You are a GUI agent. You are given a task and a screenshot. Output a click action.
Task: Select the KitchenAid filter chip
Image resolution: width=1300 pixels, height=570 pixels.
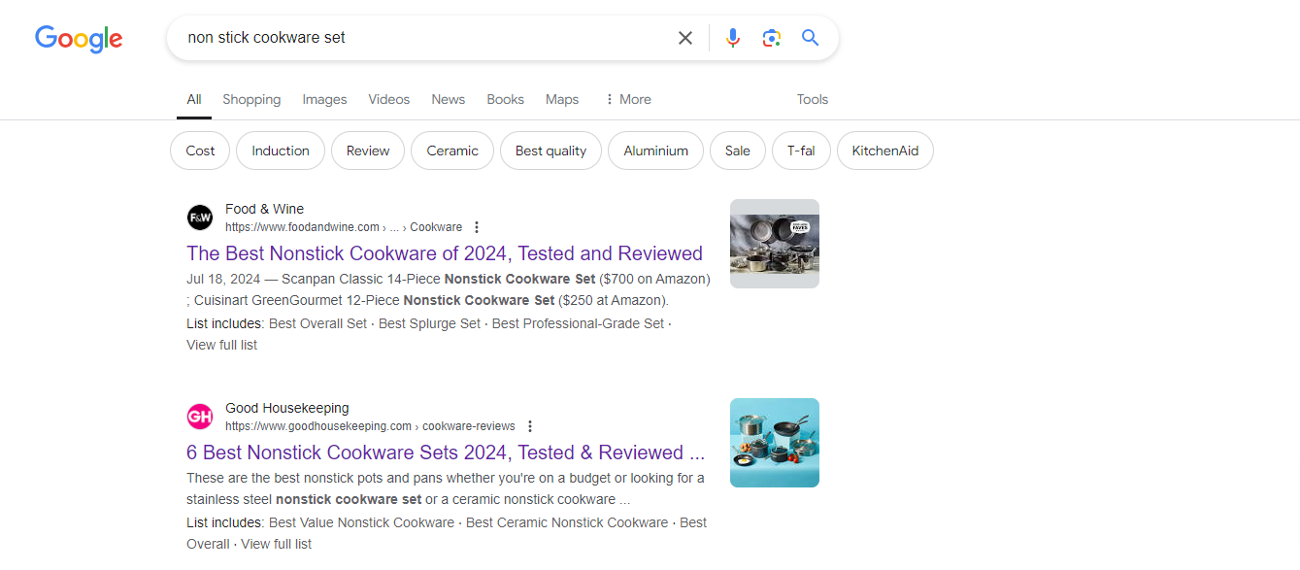[885, 151]
